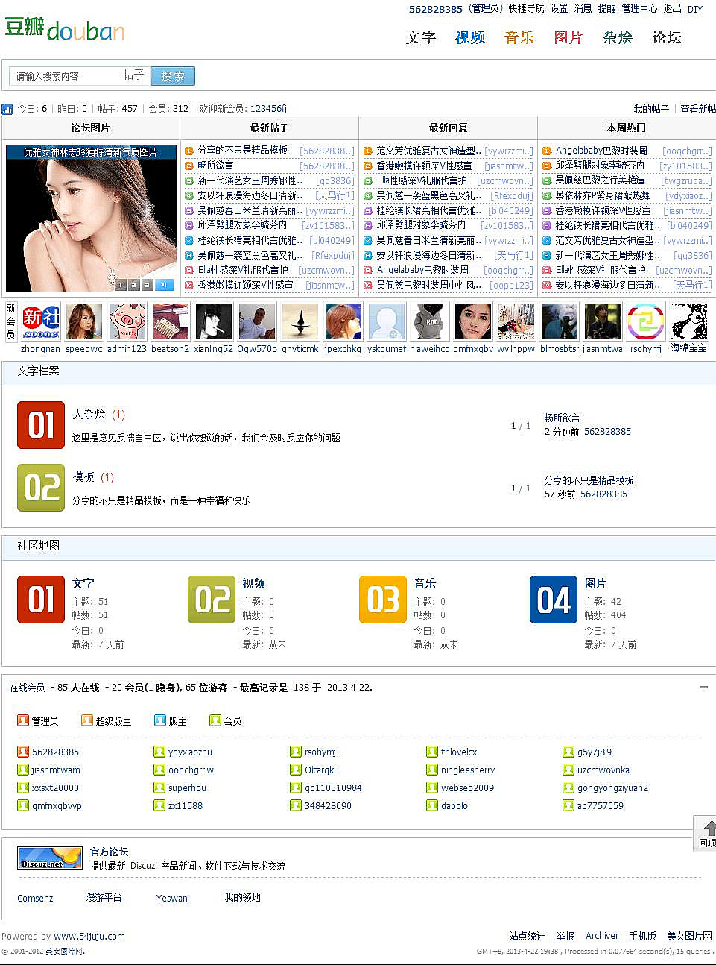Open 管理中心 admin center
This screenshot has width=716, height=965.
639,9
